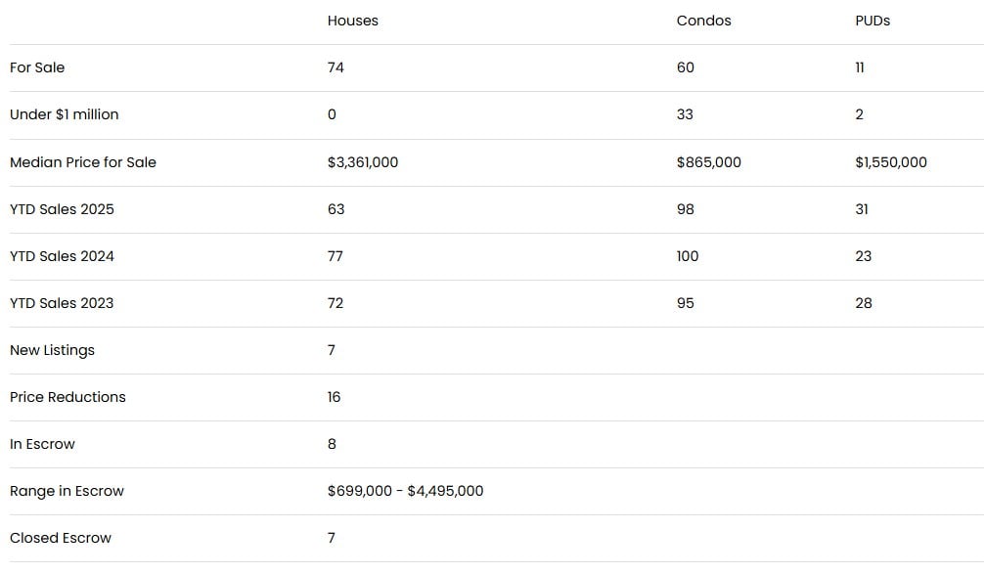984x574 pixels.
Task: Click the In Escrow row label
Action: (x=42, y=444)
